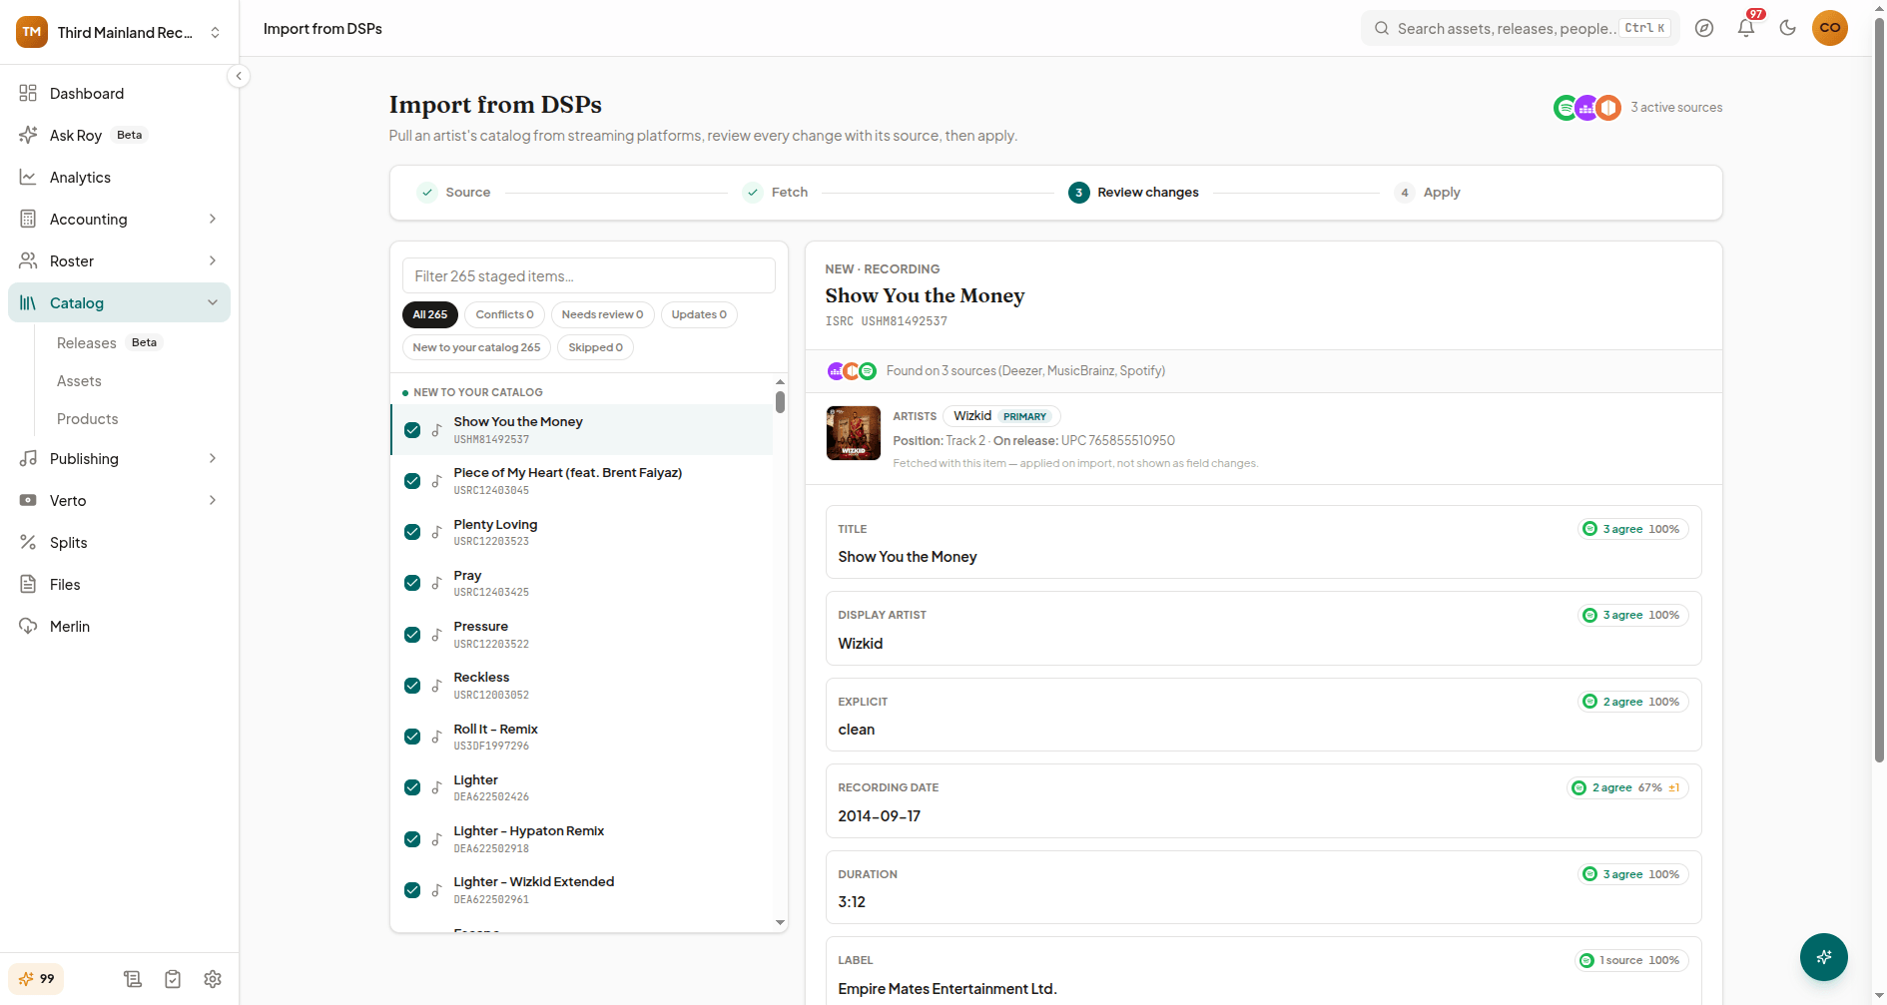The width and height of the screenshot is (1887, 1005).
Task: Open Files via document icon
Action: (x=28, y=584)
